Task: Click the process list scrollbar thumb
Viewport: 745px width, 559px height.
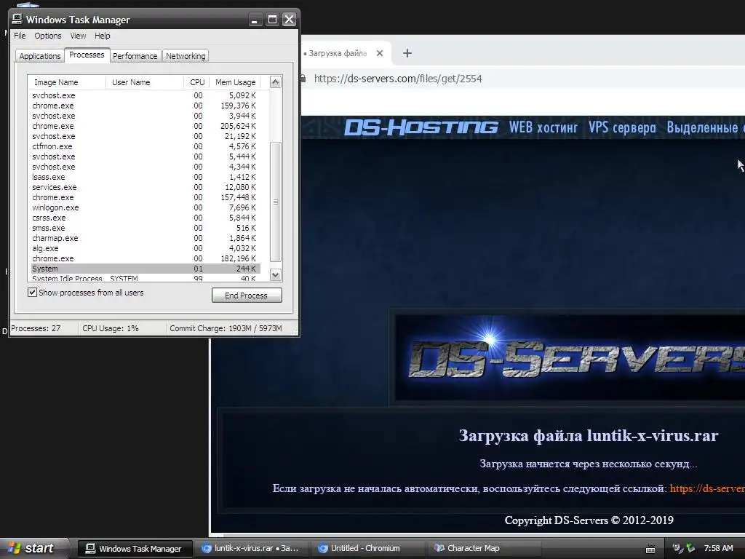Action: pyautogui.click(x=276, y=202)
